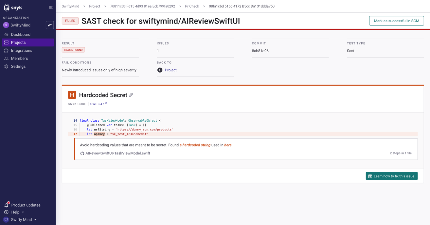Click Mark as successful in SCM
Image resolution: width=430 pixels, height=225 pixels.
pyautogui.click(x=396, y=21)
